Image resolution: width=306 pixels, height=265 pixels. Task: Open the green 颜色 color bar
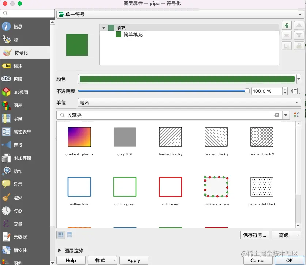[187, 79]
